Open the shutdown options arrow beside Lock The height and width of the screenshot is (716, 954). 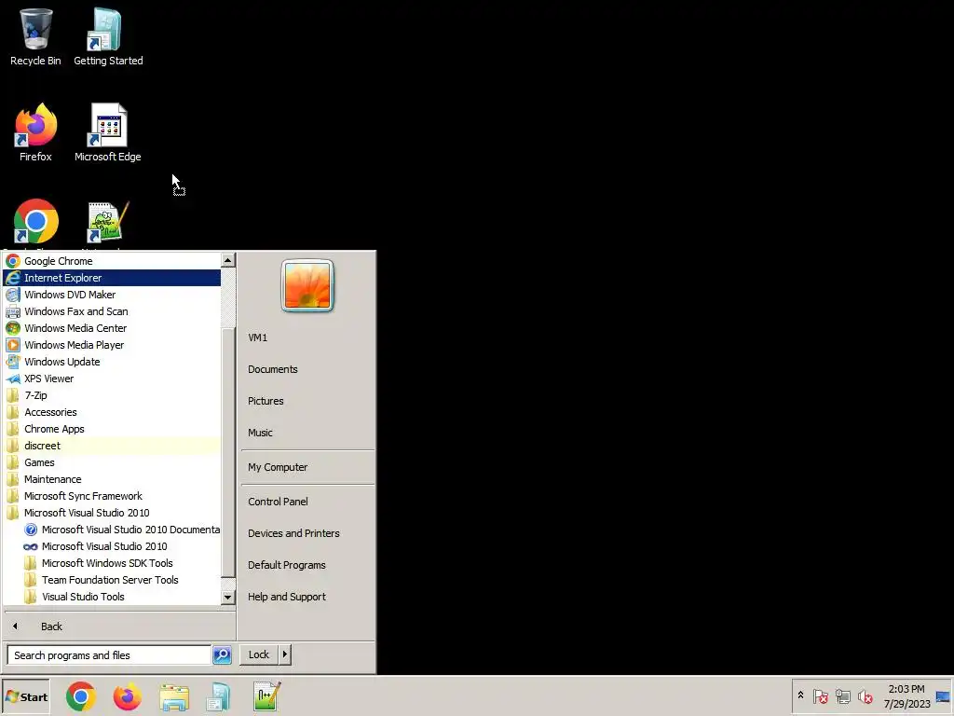[285, 654]
